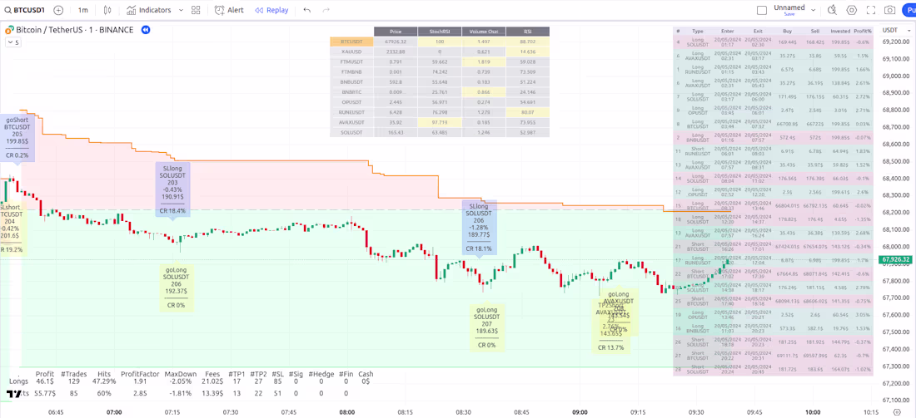Click the goLong SOLUSDT 207 label

coord(487,328)
